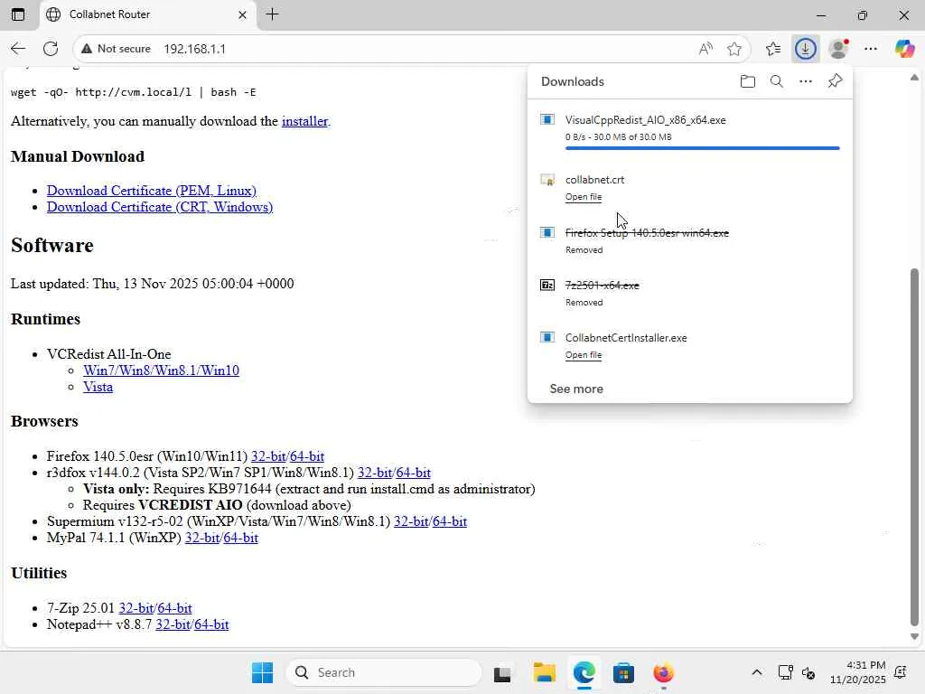This screenshot has width=925, height=694.
Task: Select the Collabnet Router tab
Action: pos(147,14)
